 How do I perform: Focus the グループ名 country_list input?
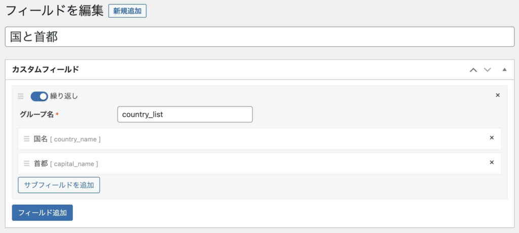184,114
